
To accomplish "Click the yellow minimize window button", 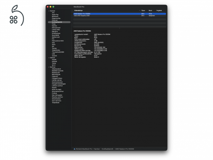I will click(x=51, y=7).
